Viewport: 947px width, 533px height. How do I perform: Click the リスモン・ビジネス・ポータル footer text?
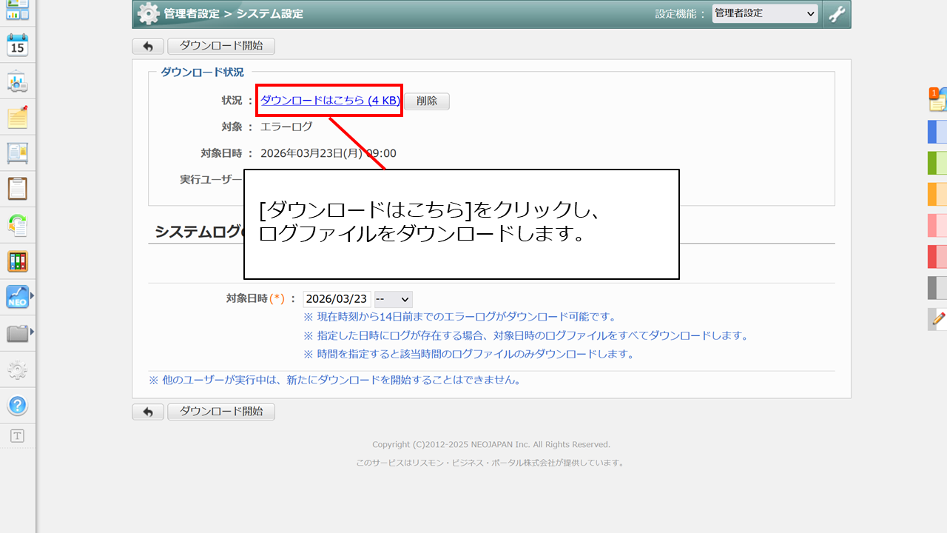(x=491, y=463)
